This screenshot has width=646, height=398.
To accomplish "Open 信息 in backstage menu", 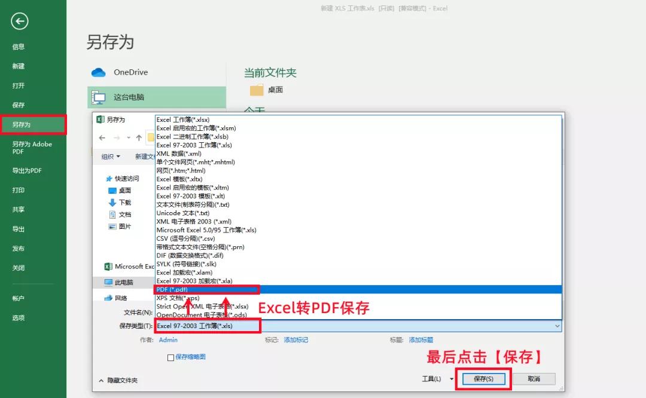I will click(x=18, y=47).
